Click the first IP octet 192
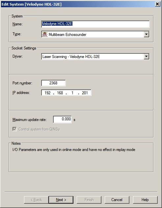 click(x=47, y=93)
